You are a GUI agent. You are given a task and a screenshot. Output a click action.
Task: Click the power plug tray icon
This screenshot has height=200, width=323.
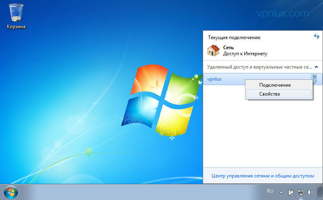pos(291,192)
